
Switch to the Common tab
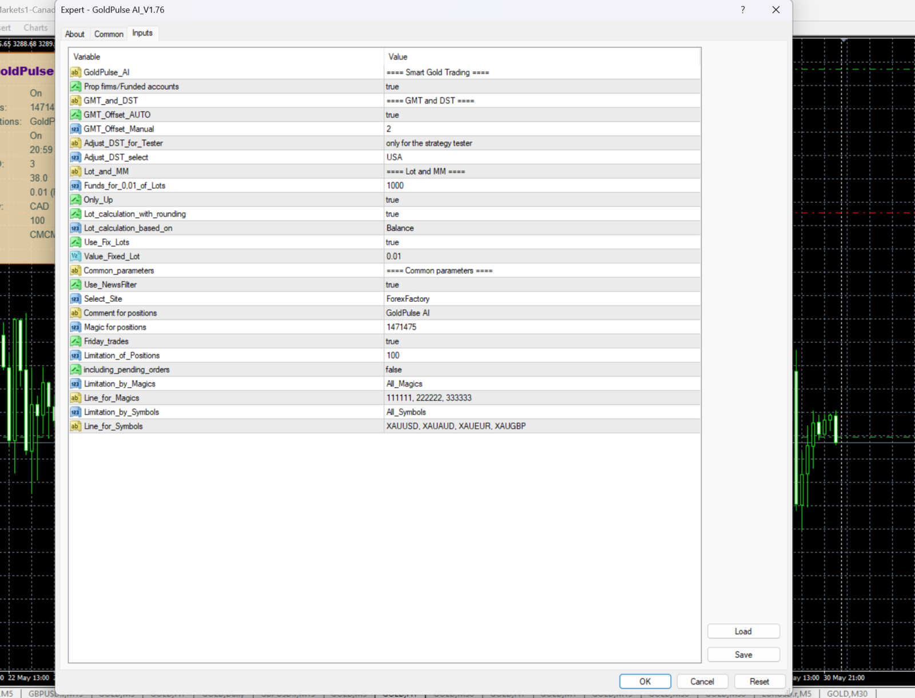coord(109,34)
